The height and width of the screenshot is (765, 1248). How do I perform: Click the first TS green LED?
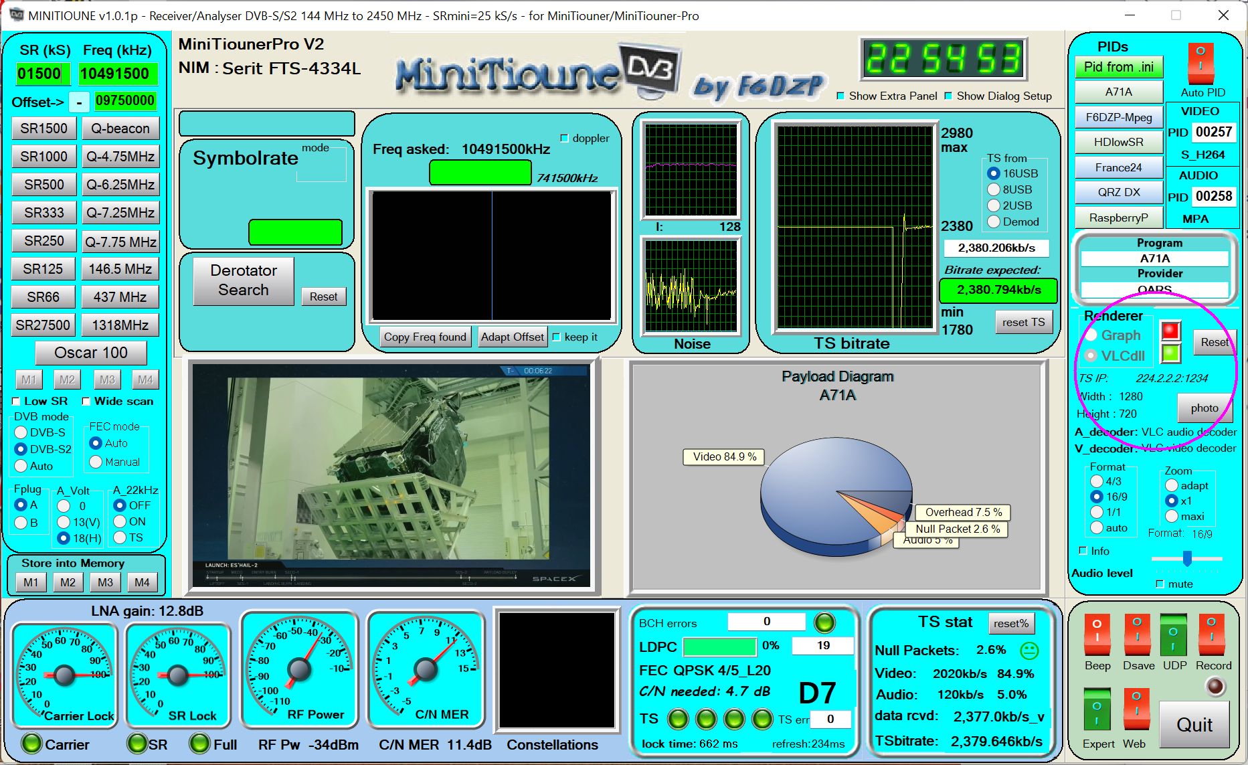pyautogui.click(x=678, y=719)
